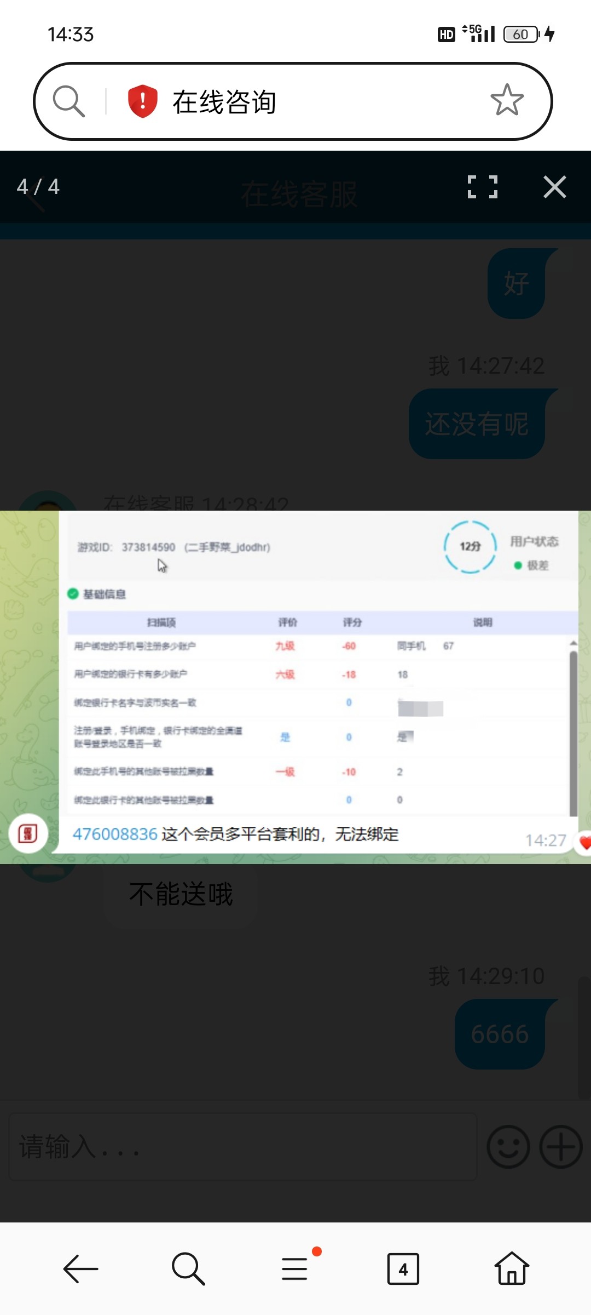Tap the search magnifier in address bar
Viewport: 591px width, 1315px height.
click(69, 101)
